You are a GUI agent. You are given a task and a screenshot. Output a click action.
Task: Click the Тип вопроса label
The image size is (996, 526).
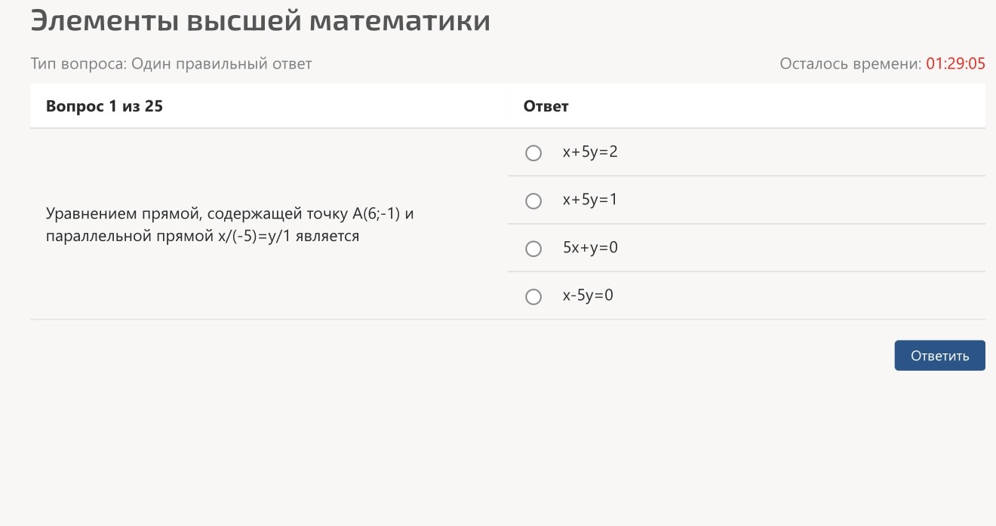point(78,64)
